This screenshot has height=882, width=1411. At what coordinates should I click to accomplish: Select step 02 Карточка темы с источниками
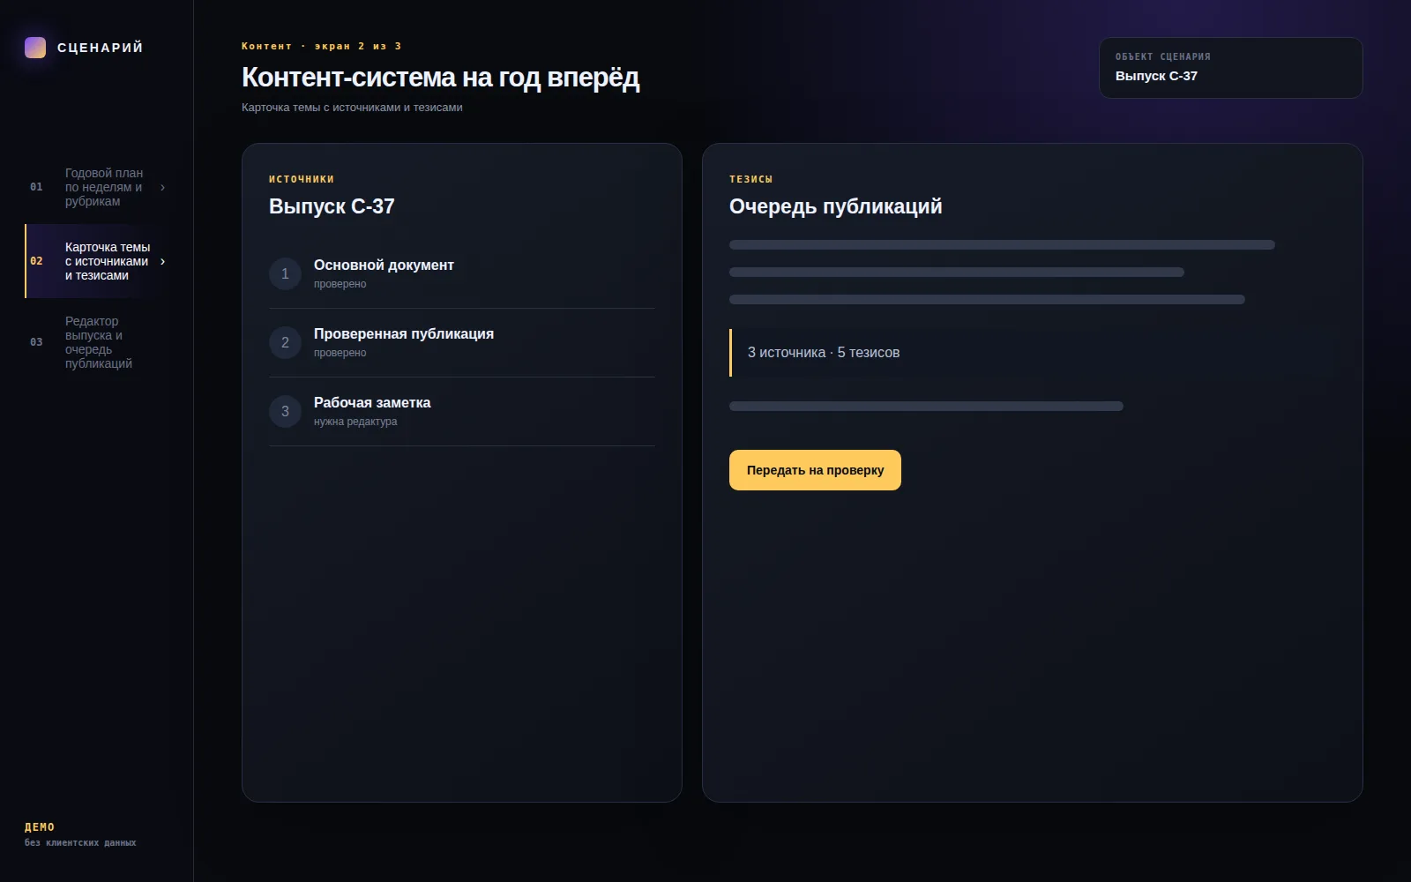tap(97, 261)
